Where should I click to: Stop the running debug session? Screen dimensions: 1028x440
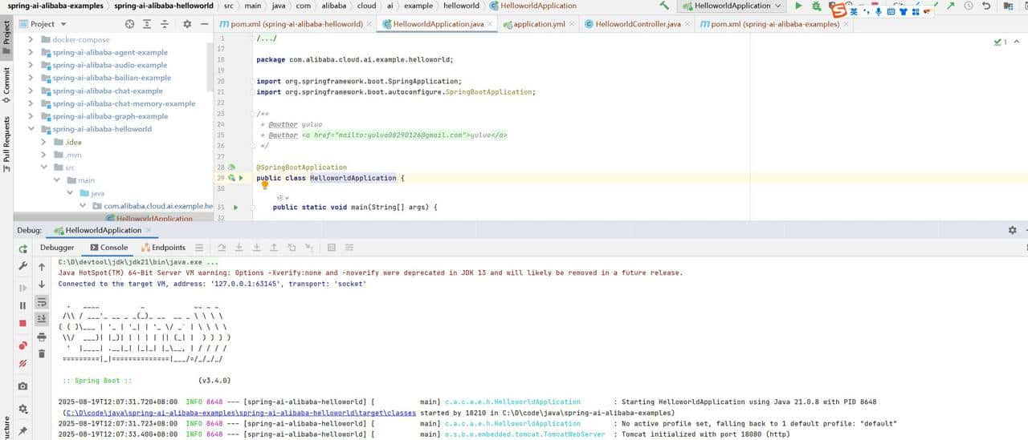(22, 324)
